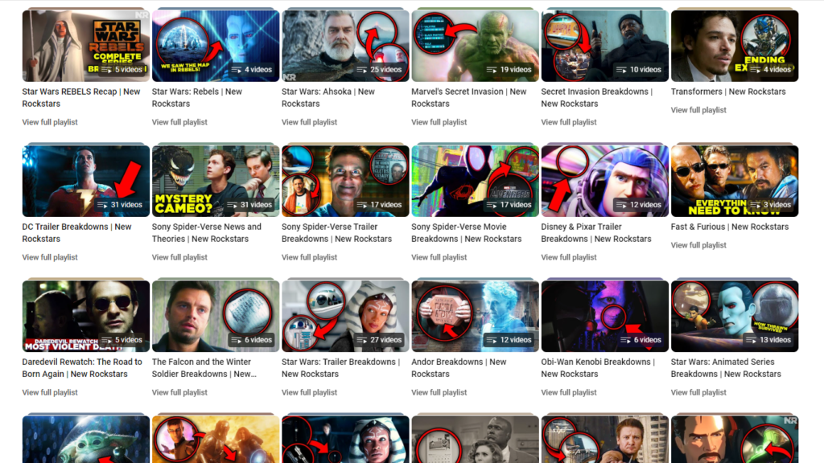View full playlist under Obi-Wan Kenobi Breakdowns
Image resolution: width=824 pixels, height=463 pixels.
pos(569,392)
